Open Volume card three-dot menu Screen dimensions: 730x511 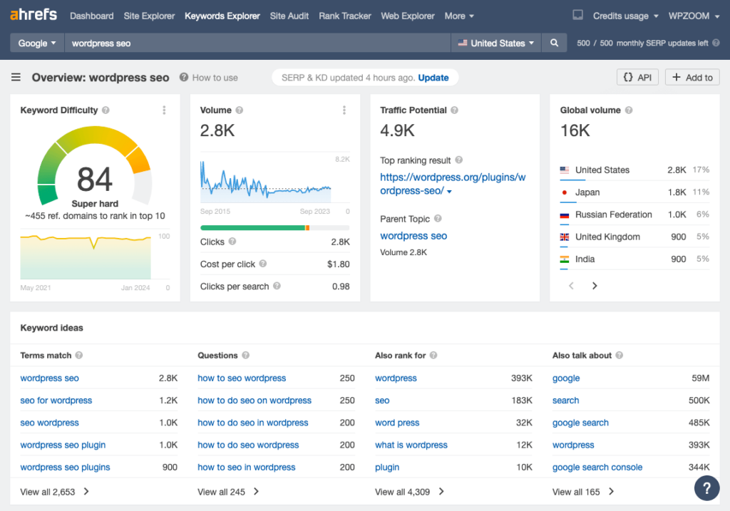[x=344, y=110]
